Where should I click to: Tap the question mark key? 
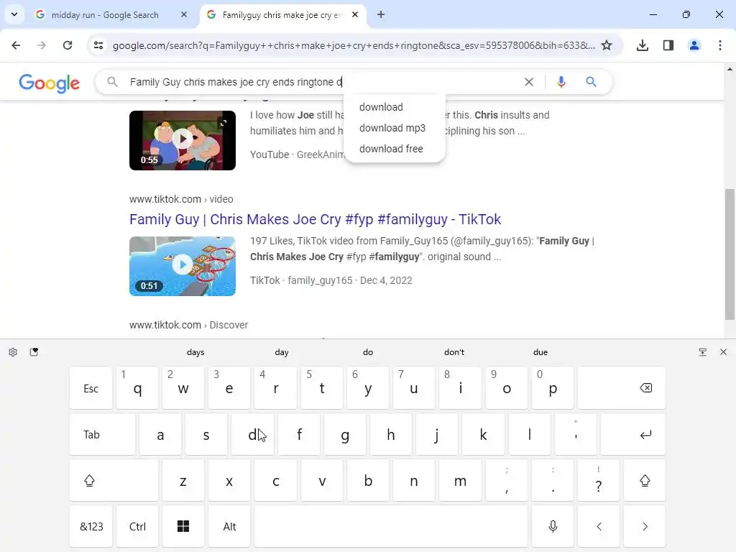click(599, 480)
